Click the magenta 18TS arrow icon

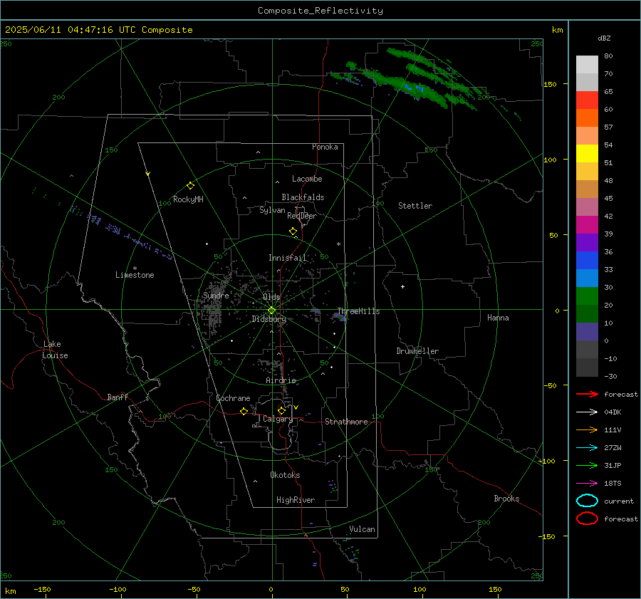(x=587, y=484)
